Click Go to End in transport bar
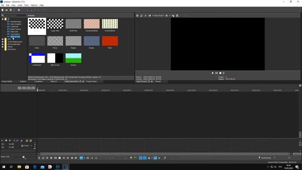This screenshot has width=302, height=170. 68,158
